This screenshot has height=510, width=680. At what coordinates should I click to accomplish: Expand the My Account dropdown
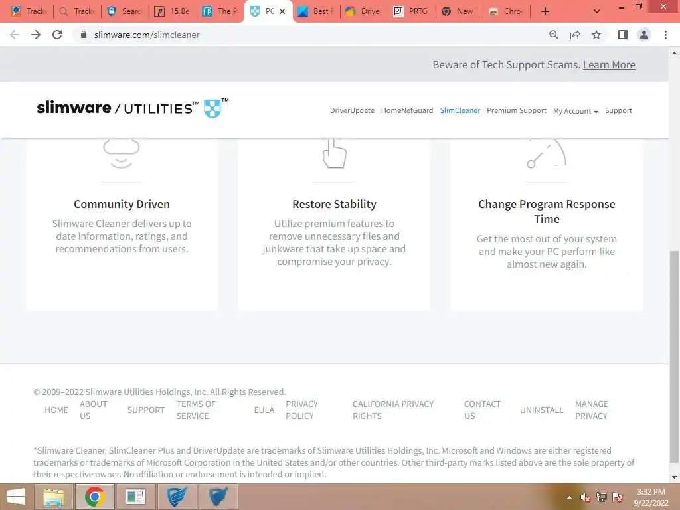point(575,111)
